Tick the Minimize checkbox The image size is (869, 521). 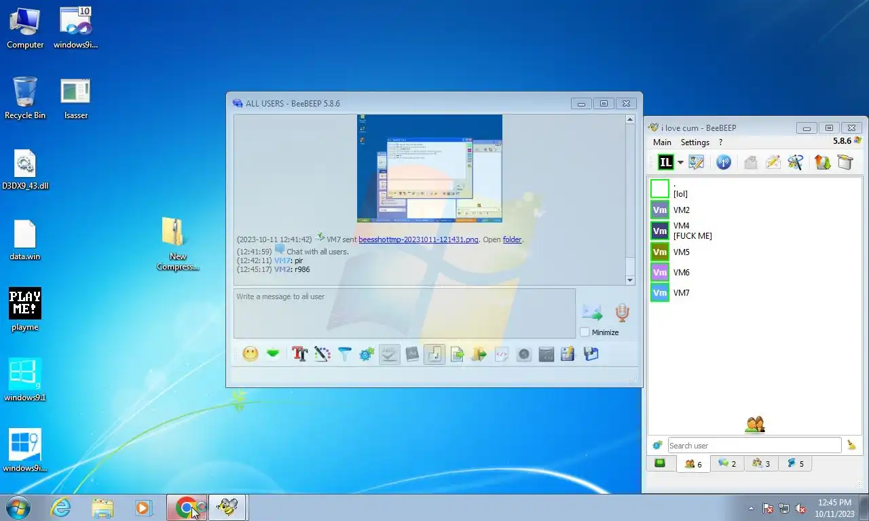point(585,332)
